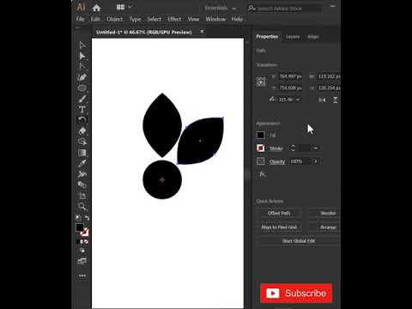This screenshot has height=309, width=412.
Task: Open the Effect menu
Action: (174, 19)
